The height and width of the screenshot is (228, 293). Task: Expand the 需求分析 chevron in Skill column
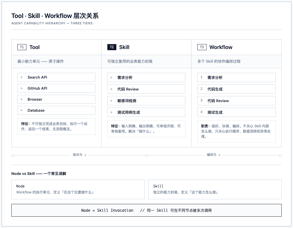(x=111, y=77)
